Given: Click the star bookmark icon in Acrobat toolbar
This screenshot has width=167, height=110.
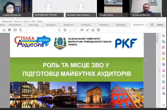Looking at the screenshot, I should coord(4,30).
